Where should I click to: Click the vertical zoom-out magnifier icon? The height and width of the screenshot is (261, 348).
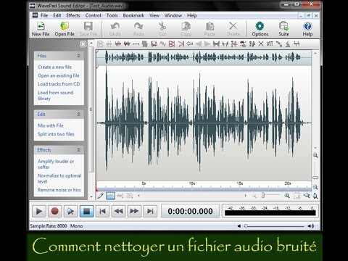coord(315,187)
